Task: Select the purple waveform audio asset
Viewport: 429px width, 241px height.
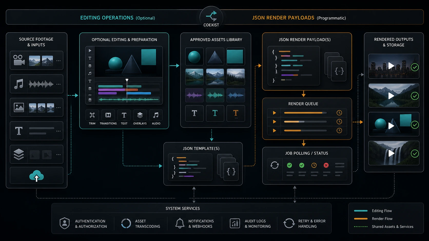Action: point(194,95)
